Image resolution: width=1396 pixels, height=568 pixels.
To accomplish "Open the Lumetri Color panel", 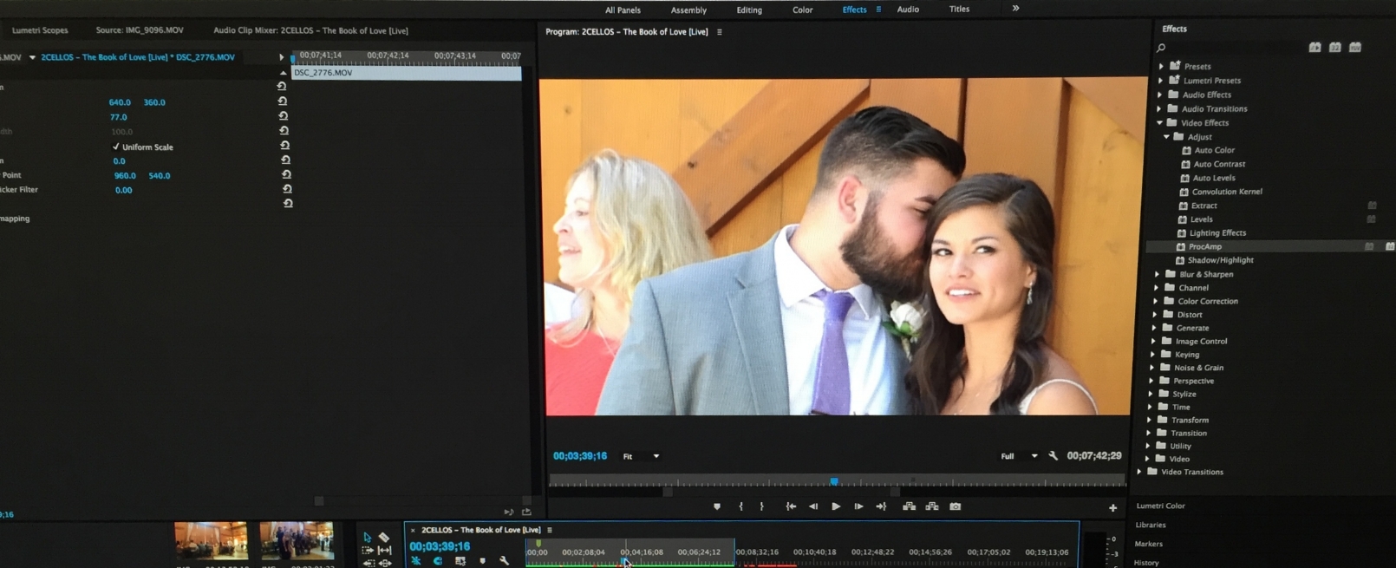I will (x=1160, y=506).
